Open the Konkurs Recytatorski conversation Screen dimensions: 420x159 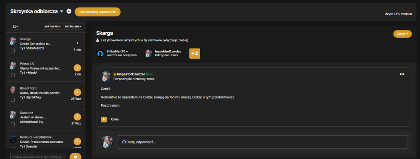click(x=45, y=139)
